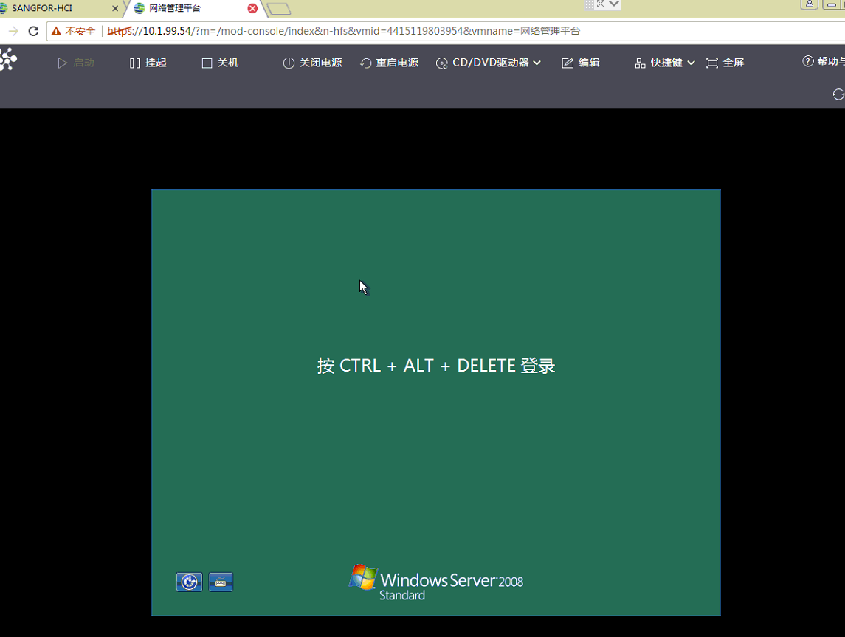
Task: Click 重启电源 to reset power
Action: pos(389,63)
